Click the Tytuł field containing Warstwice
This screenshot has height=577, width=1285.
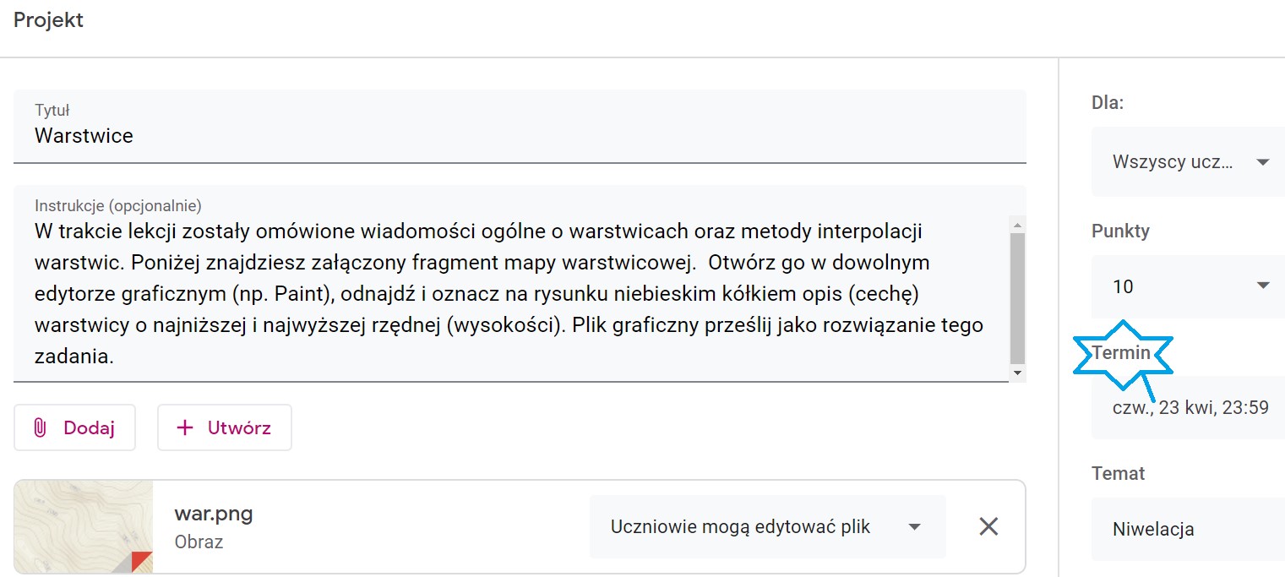pos(520,126)
